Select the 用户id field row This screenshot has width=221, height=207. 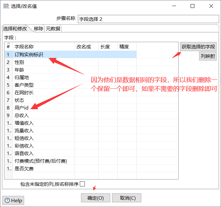[71, 108]
